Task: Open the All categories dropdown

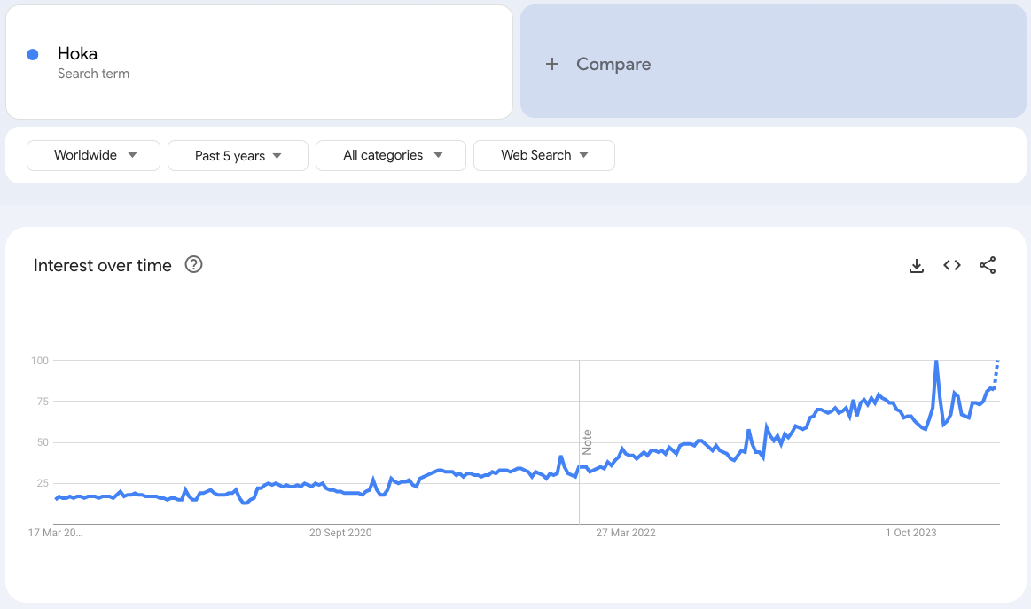Action: 391,155
